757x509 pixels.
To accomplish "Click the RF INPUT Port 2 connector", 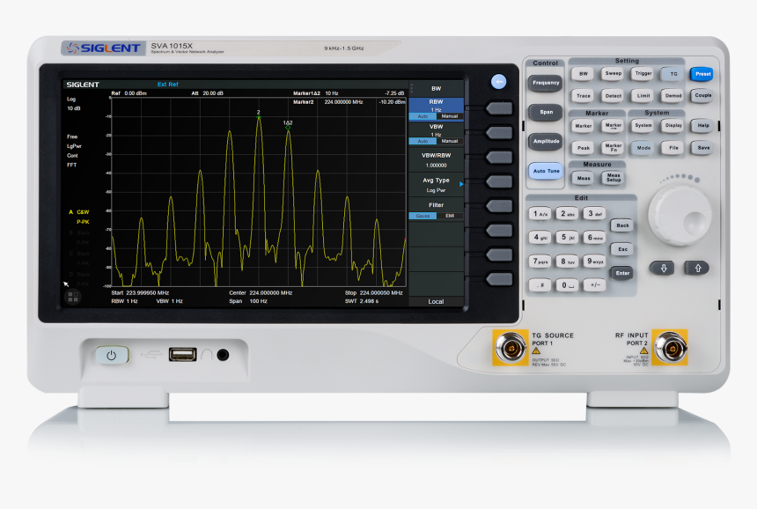I will 670,348.
